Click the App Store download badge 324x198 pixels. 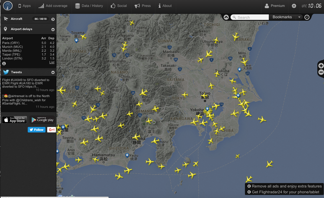[x=14, y=120]
